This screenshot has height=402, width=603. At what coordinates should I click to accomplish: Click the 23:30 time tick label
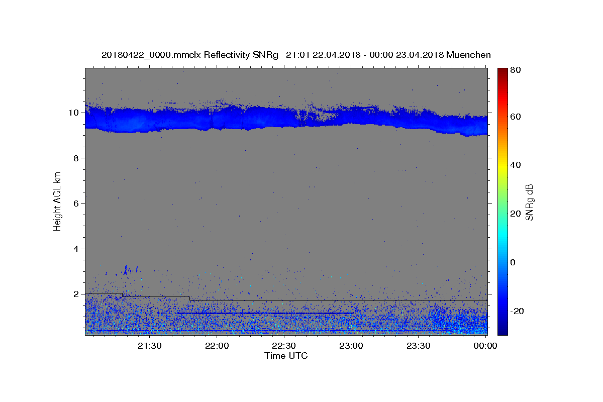[x=418, y=346]
